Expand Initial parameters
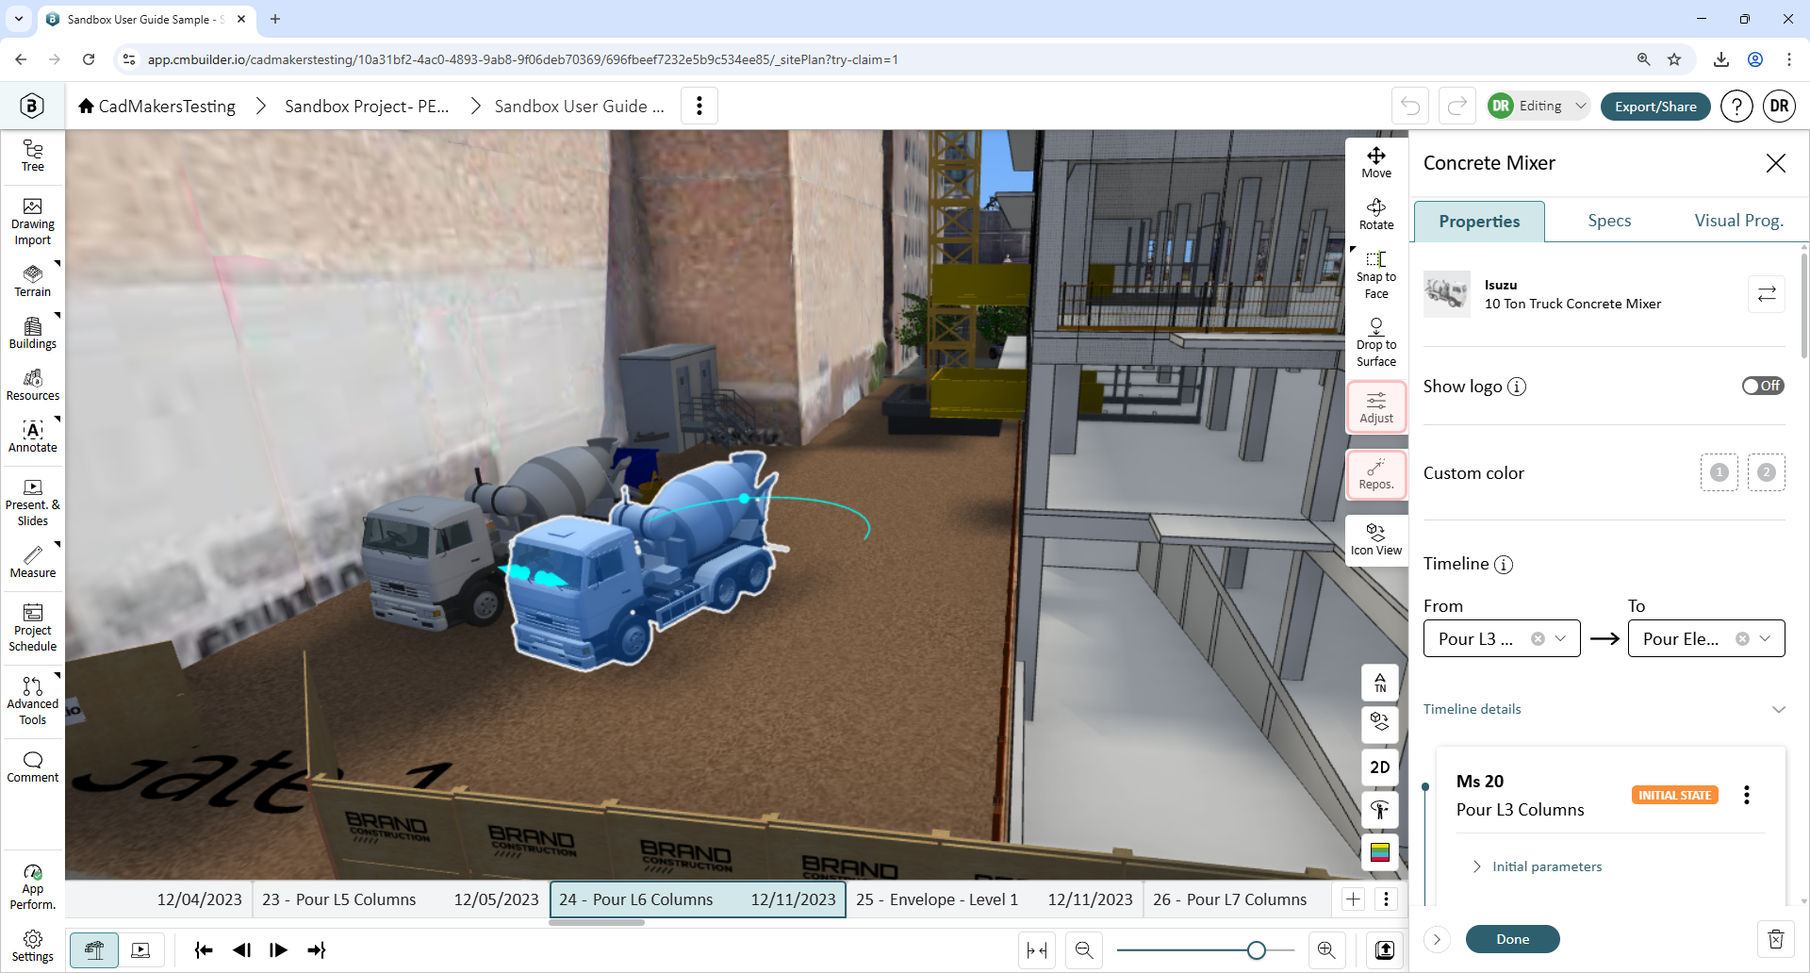Screen dimensions: 1810x973 click(x=1538, y=866)
